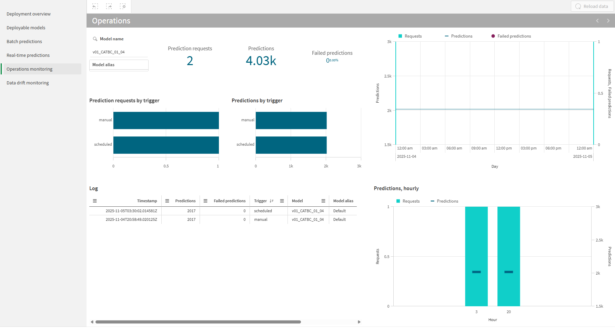Navigate to the previous sheet chevron

click(x=597, y=21)
